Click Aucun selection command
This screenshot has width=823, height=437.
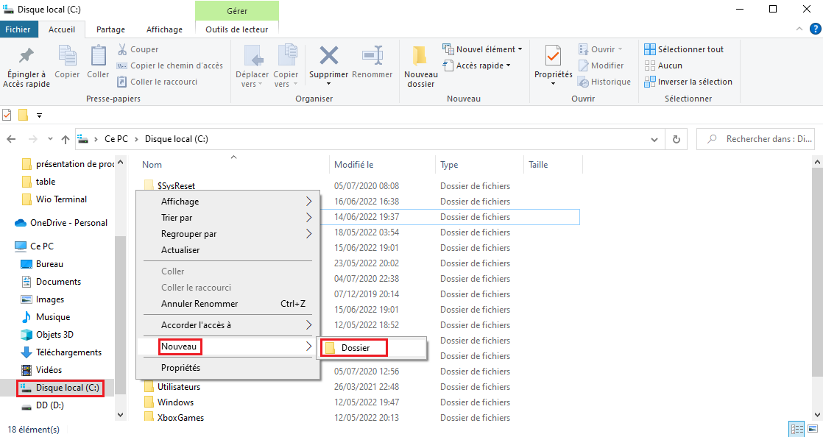coord(663,65)
